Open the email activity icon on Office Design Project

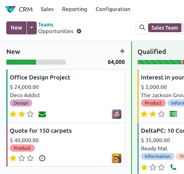(42, 114)
